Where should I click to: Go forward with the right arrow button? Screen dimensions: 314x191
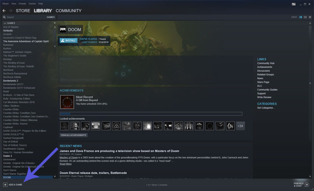click(11, 11)
